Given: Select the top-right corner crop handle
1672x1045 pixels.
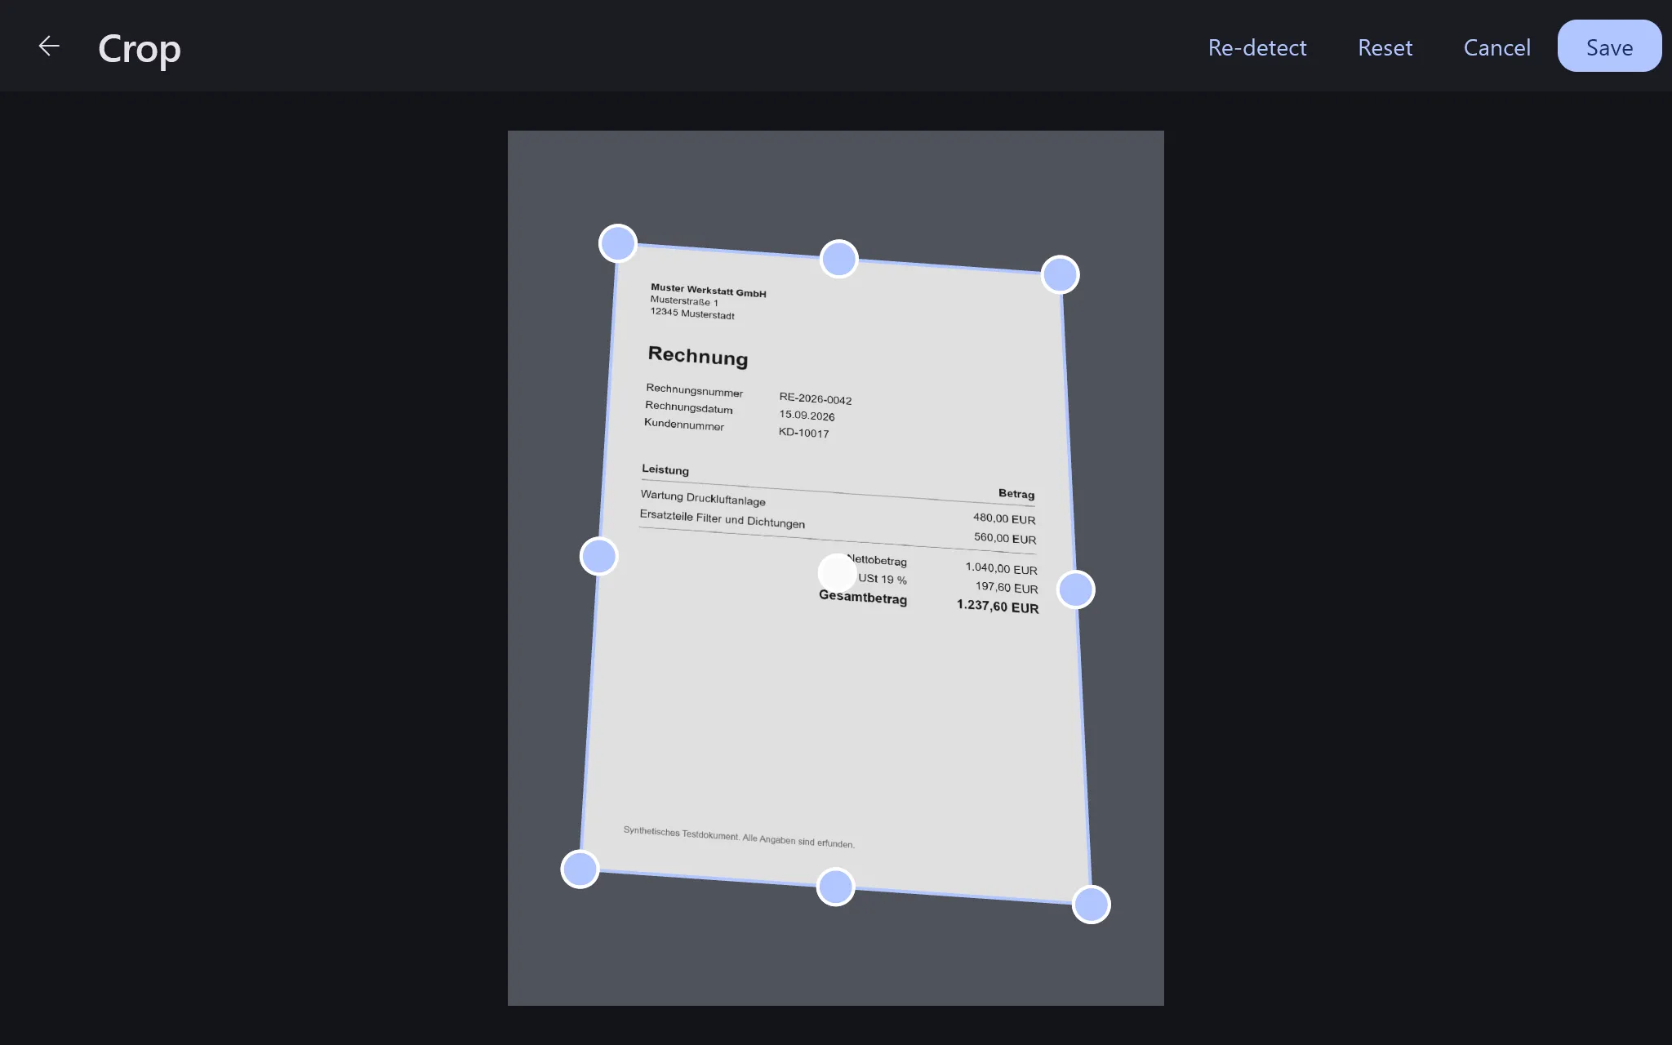Looking at the screenshot, I should [1061, 274].
